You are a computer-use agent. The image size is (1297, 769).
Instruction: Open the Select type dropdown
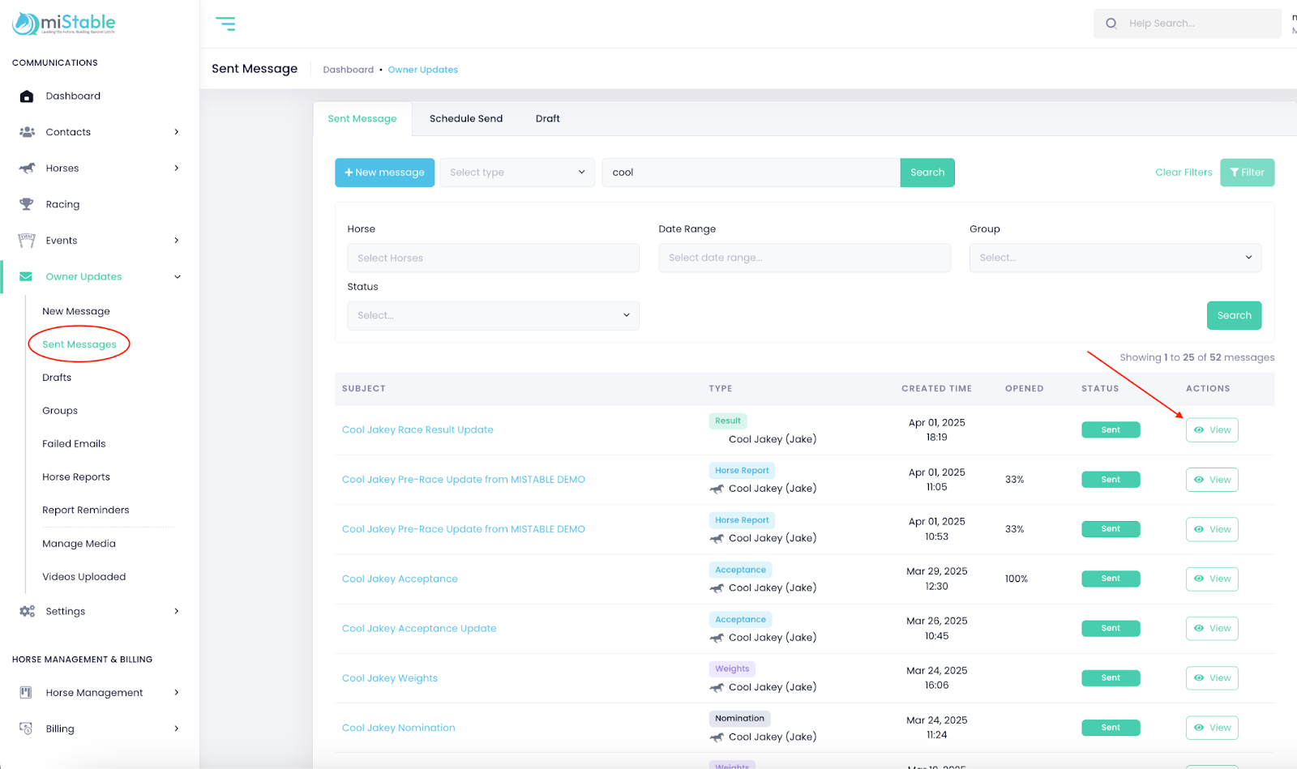pyautogui.click(x=517, y=173)
